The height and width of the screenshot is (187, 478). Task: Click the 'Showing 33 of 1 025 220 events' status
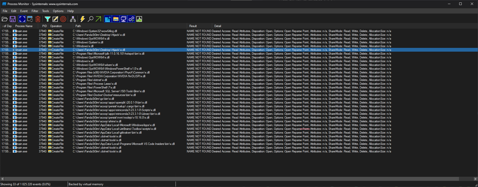[25, 184]
